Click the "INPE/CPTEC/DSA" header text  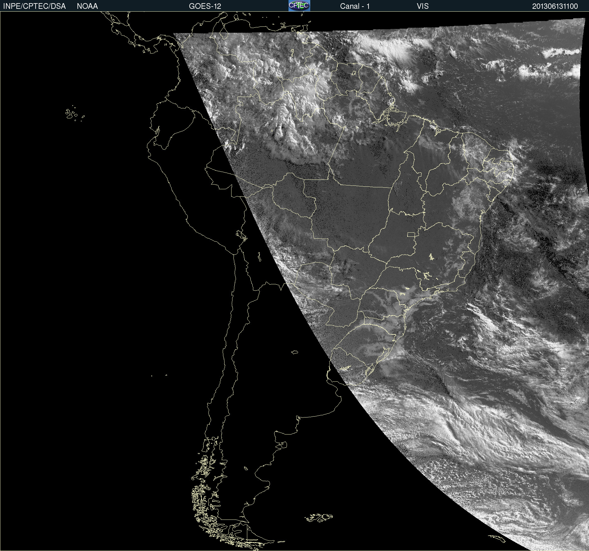tap(34, 6)
